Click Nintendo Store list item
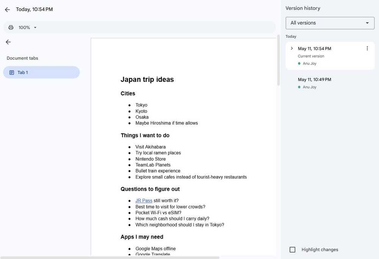The image size is (379, 259). point(150,159)
